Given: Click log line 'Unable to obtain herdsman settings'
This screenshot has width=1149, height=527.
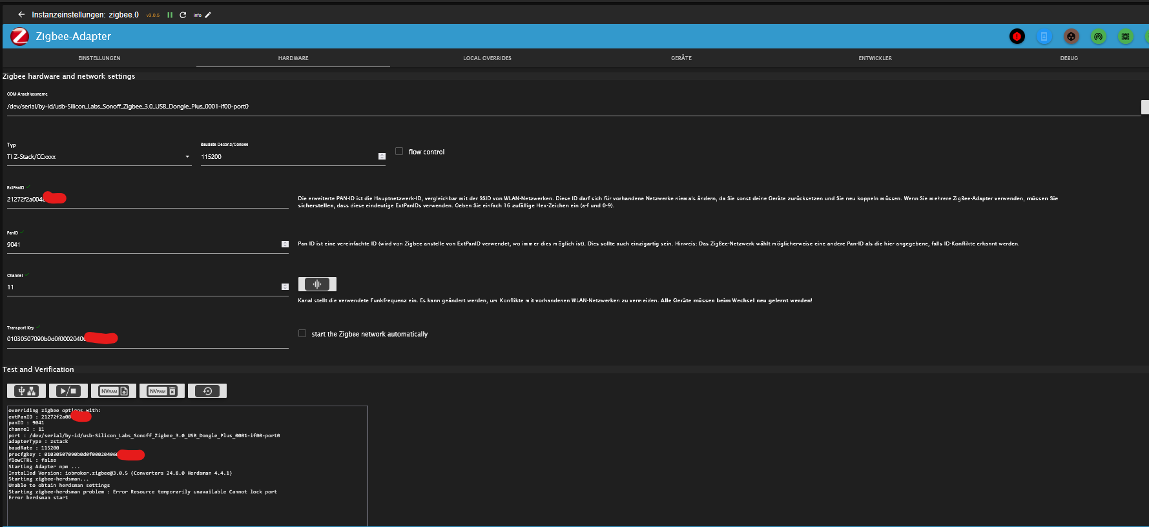Looking at the screenshot, I should click(59, 486).
